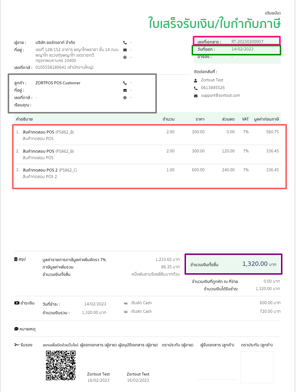This screenshot has width=296, height=392.
Task: Click the quantity 1.00 in item 3
Action: coord(170,170)
